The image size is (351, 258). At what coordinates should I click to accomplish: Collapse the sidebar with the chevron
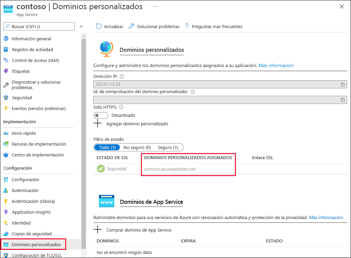81,25
